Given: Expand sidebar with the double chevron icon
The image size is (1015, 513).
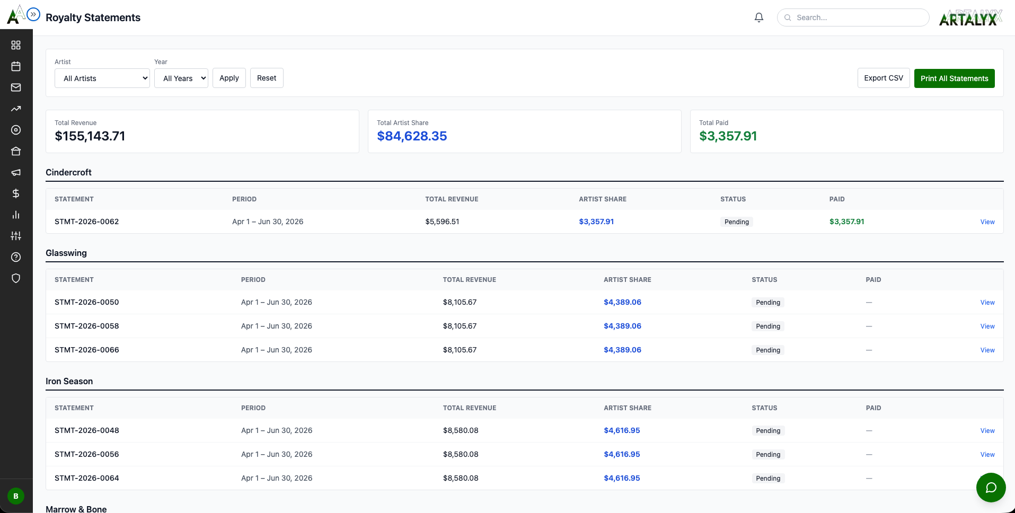Looking at the screenshot, I should [33, 14].
